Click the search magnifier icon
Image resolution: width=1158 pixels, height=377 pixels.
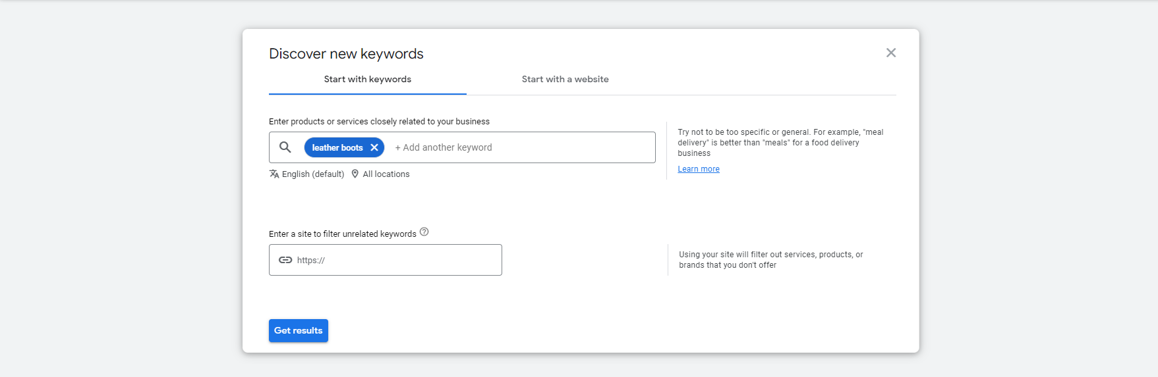click(285, 147)
